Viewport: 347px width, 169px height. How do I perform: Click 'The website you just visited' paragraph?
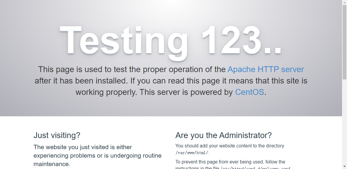[x=98, y=156]
